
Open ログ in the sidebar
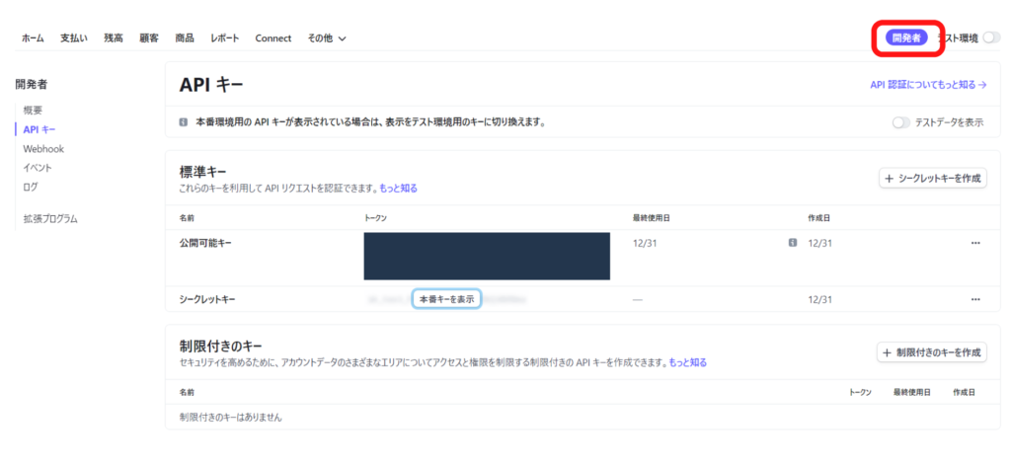[x=31, y=187]
